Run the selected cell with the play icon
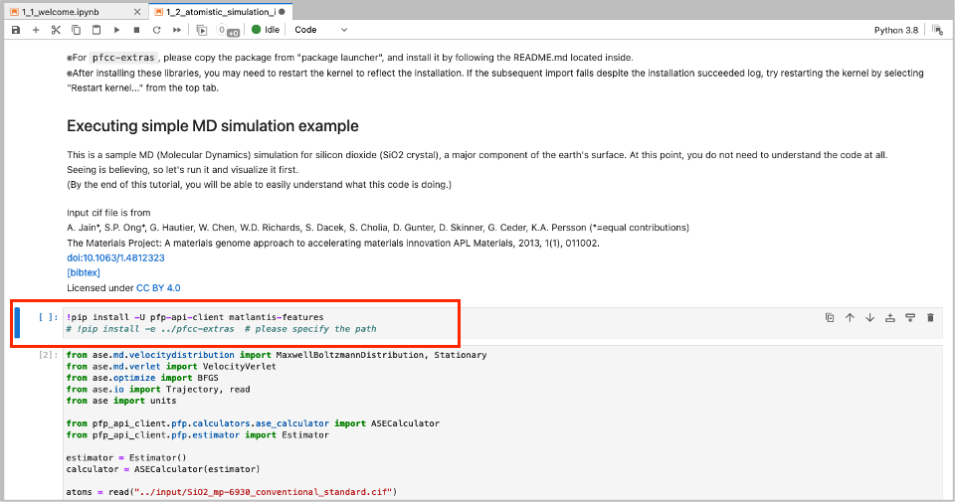Screen dimensions: 955x502 pos(117,30)
